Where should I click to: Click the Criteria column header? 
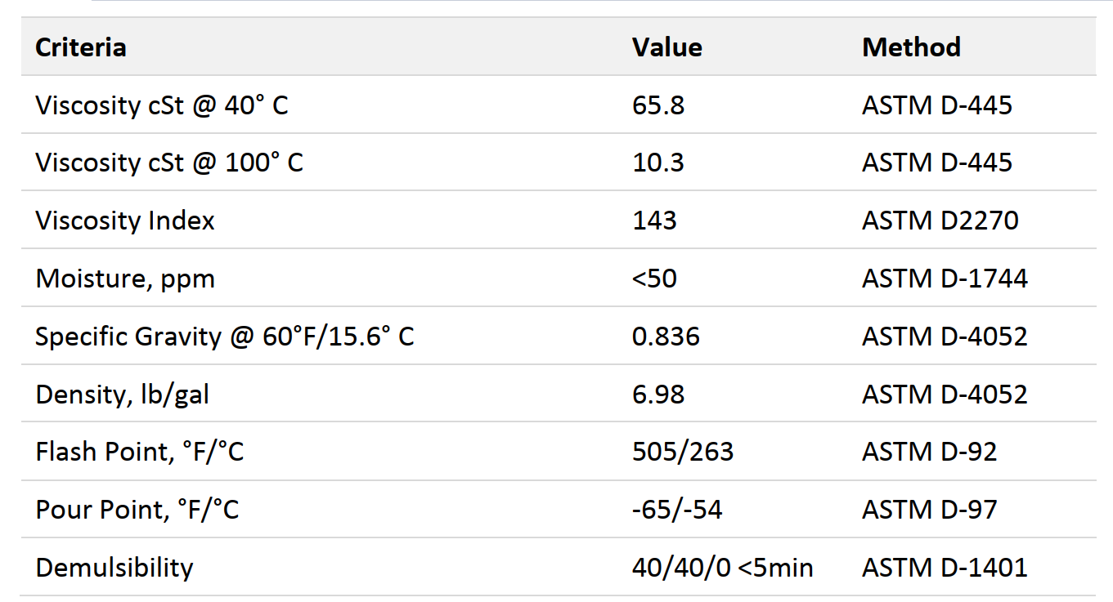80,47
